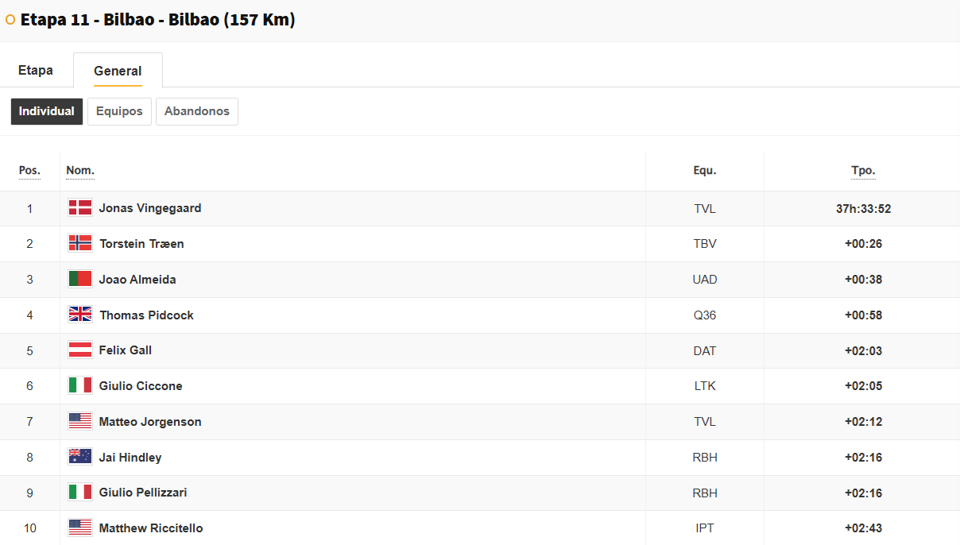Click the Austrian flag beside Felix Gall
The image size is (960, 545).
tap(80, 350)
